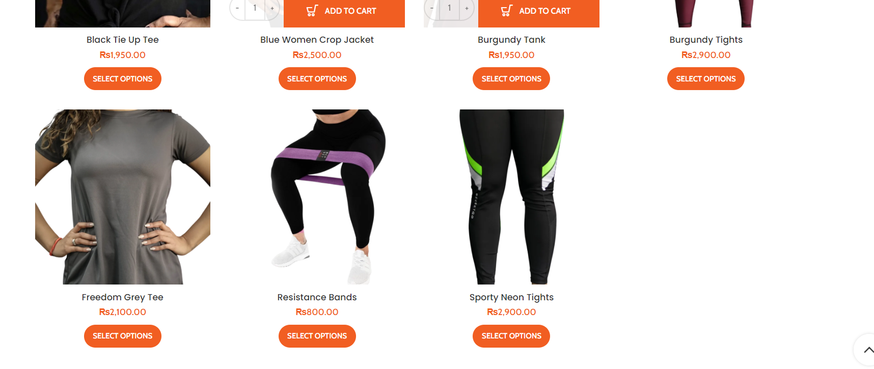Increase quantity for Blue Women Crop Jacket
This screenshot has height=369, width=874.
[272, 8]
